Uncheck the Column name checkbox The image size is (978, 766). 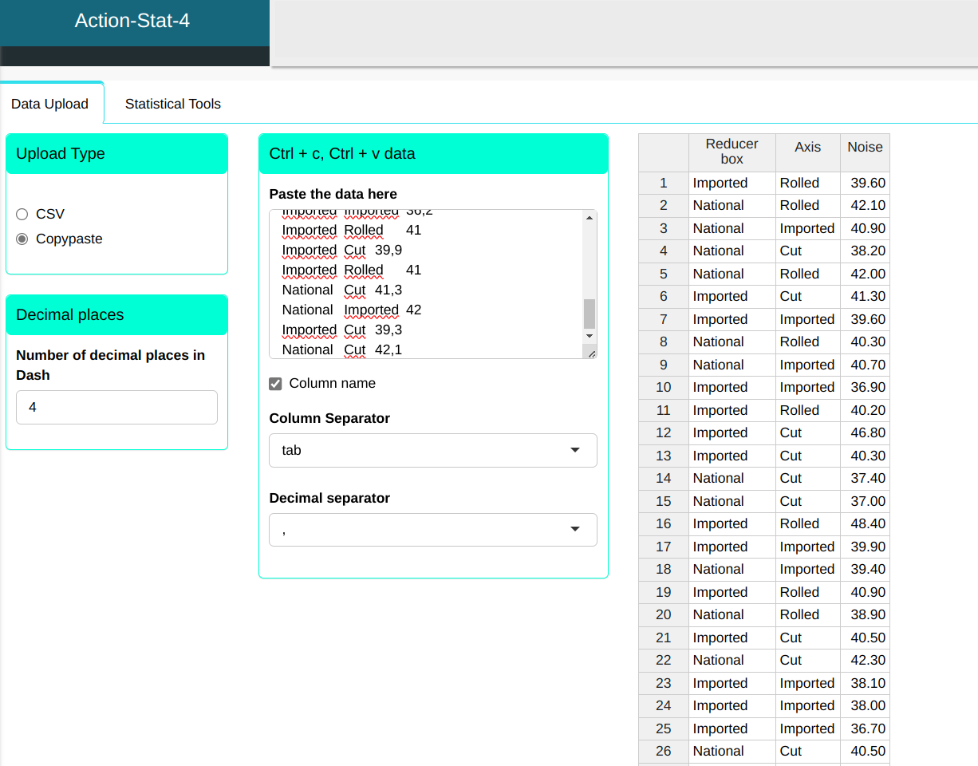(x=276, y=384)
